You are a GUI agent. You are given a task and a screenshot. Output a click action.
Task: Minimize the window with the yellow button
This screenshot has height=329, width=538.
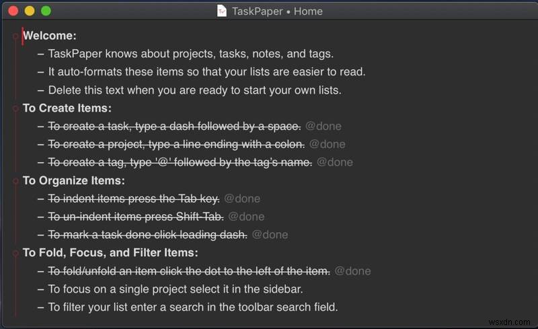(30, 11)
